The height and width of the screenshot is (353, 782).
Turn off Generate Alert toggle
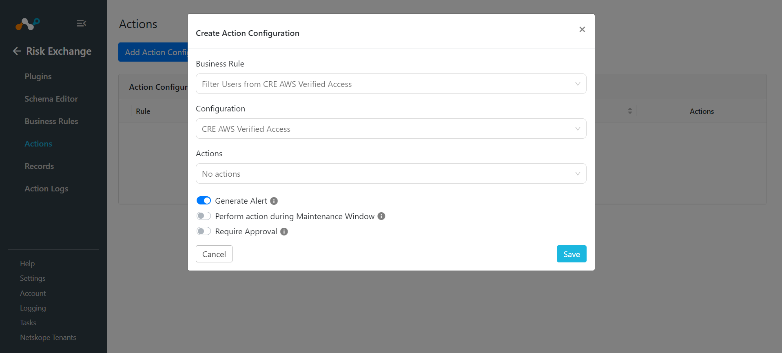coord(204,200)
